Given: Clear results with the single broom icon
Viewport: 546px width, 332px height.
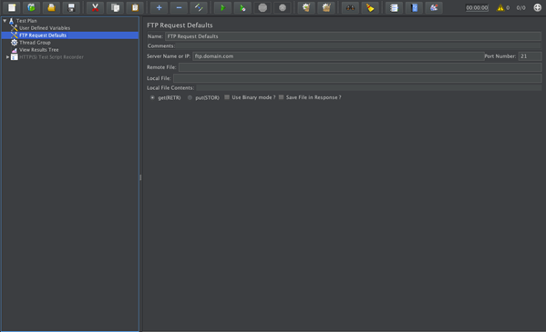Looking at the screenshot, I should point(306,7).
